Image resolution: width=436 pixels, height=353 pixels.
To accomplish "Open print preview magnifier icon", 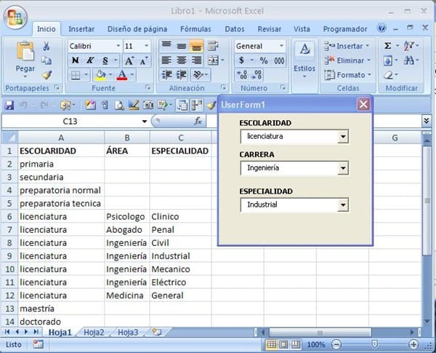I will [119, 105].
